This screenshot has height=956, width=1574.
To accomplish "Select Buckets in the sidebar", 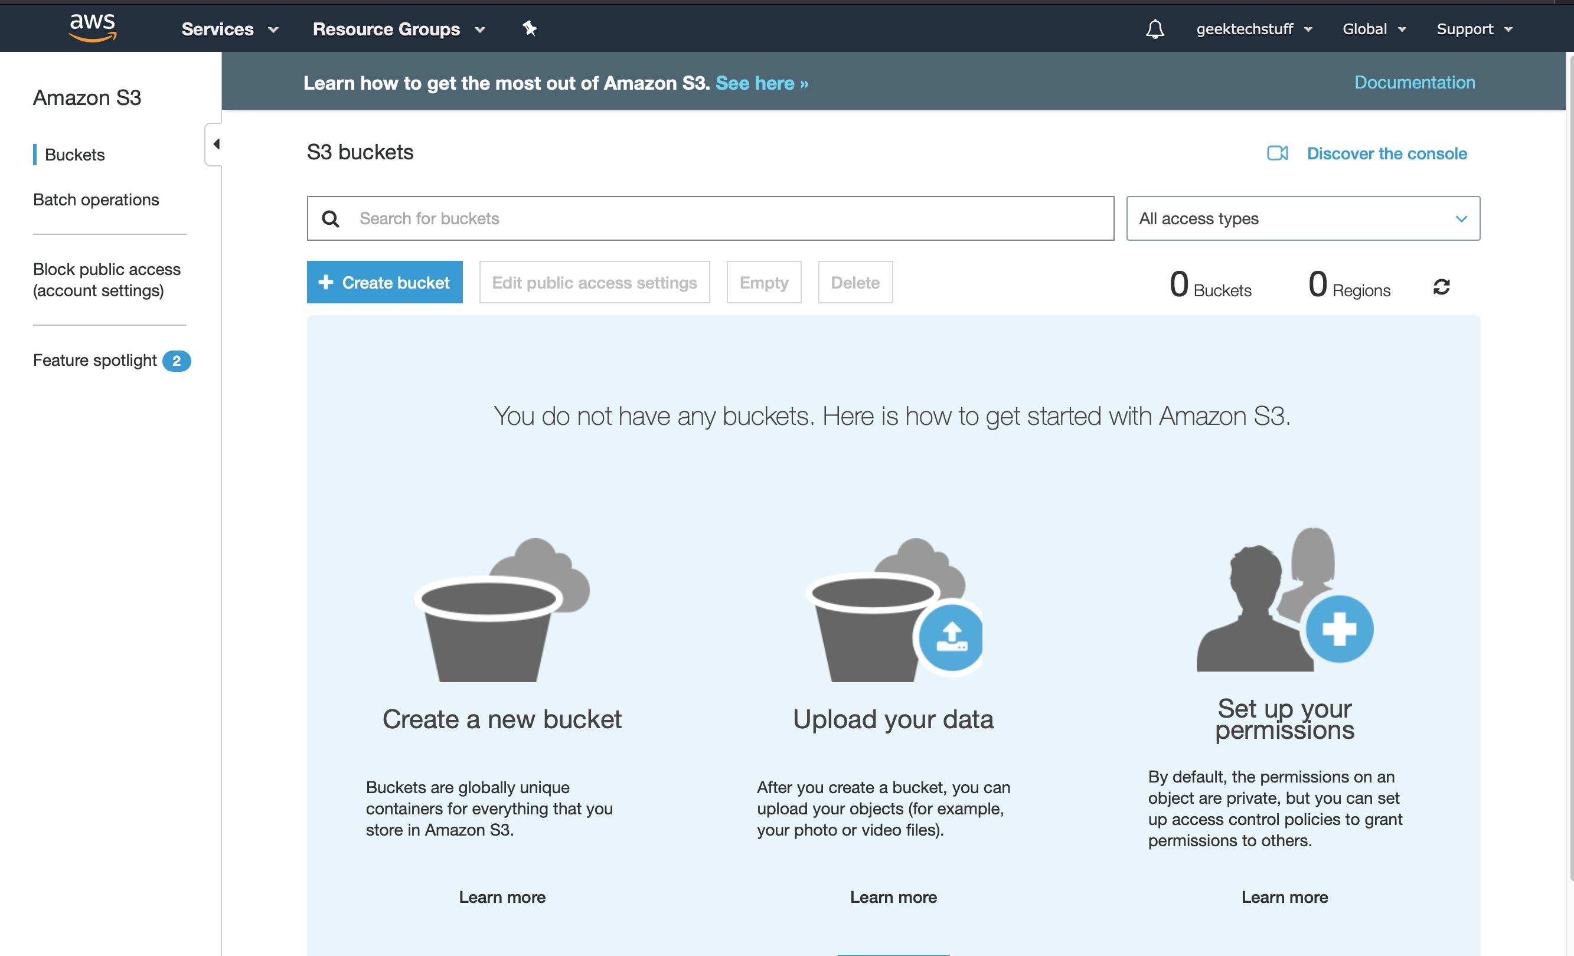I will click(75, 155).
